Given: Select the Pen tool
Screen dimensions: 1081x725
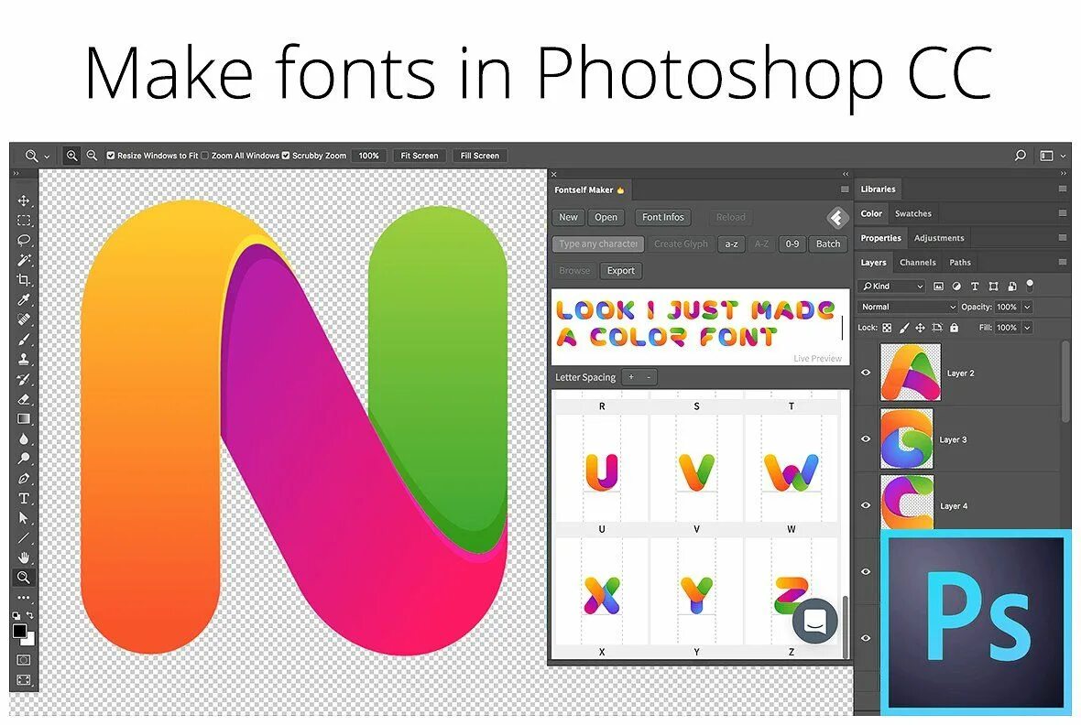Looking at the screenshot, I should pyautogui.click(x=24, y=478).
